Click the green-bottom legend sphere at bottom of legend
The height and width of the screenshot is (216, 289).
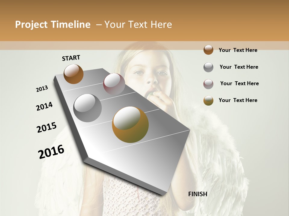[208, 100]
